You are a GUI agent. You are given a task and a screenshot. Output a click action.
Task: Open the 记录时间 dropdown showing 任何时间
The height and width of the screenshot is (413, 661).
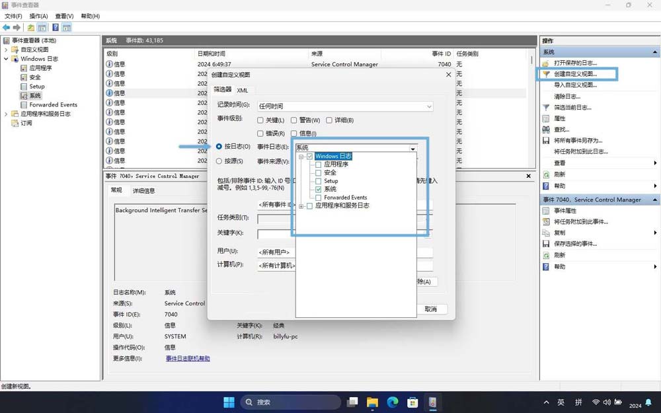(430, 106)
